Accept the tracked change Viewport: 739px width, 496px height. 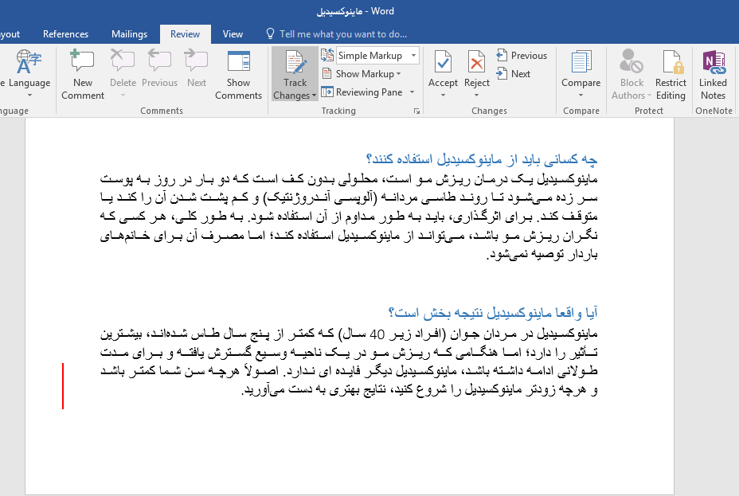pos(443,68)
